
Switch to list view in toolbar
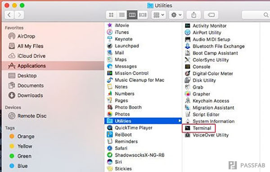(x=122, y=15)
